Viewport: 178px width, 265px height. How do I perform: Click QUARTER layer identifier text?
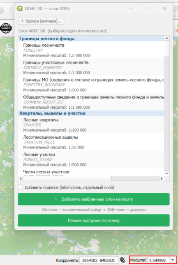point(32,125)
